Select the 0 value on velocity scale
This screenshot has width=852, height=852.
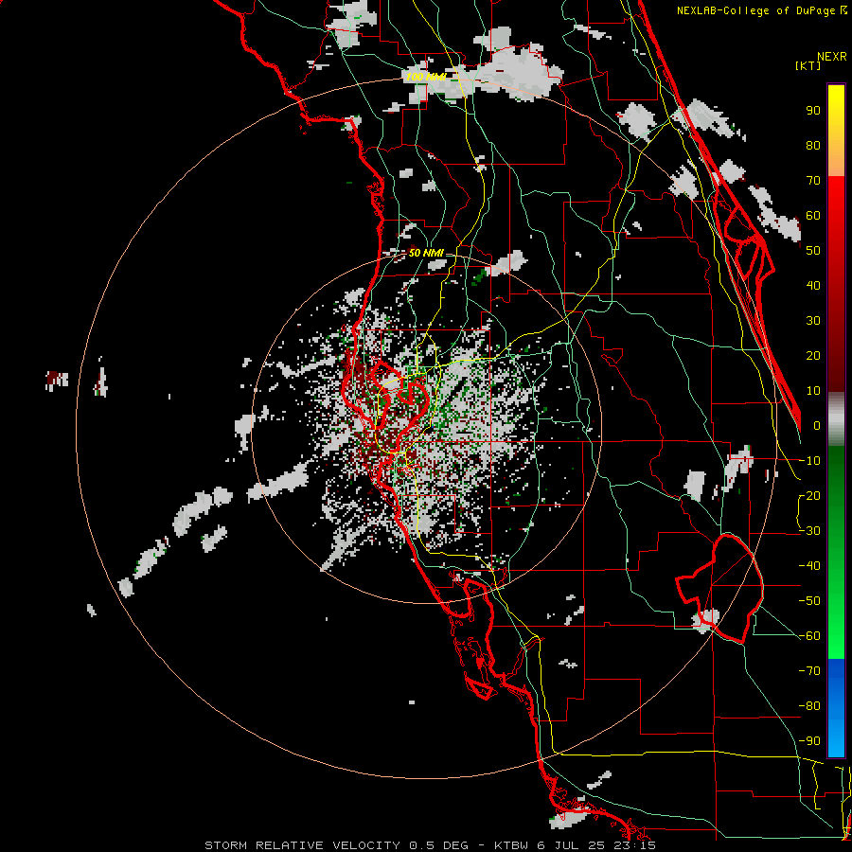click(817, 426)
